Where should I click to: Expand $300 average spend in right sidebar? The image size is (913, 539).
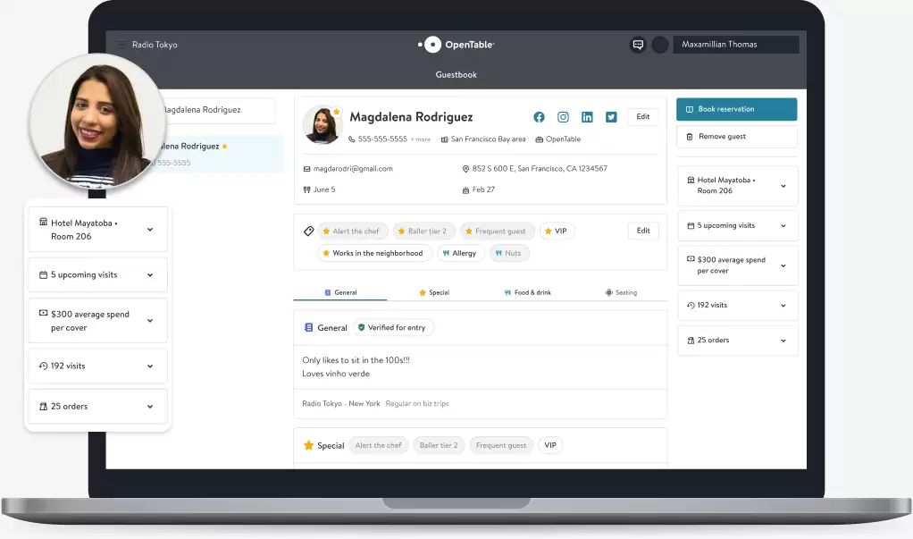(x=737, y=265)
